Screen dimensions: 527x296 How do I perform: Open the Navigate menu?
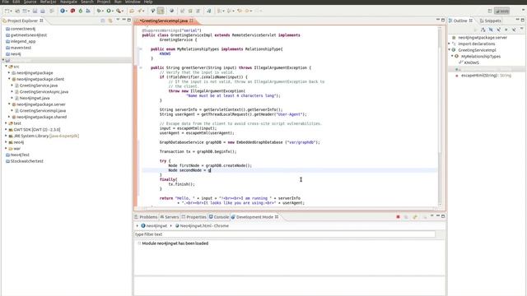(68, 2)
